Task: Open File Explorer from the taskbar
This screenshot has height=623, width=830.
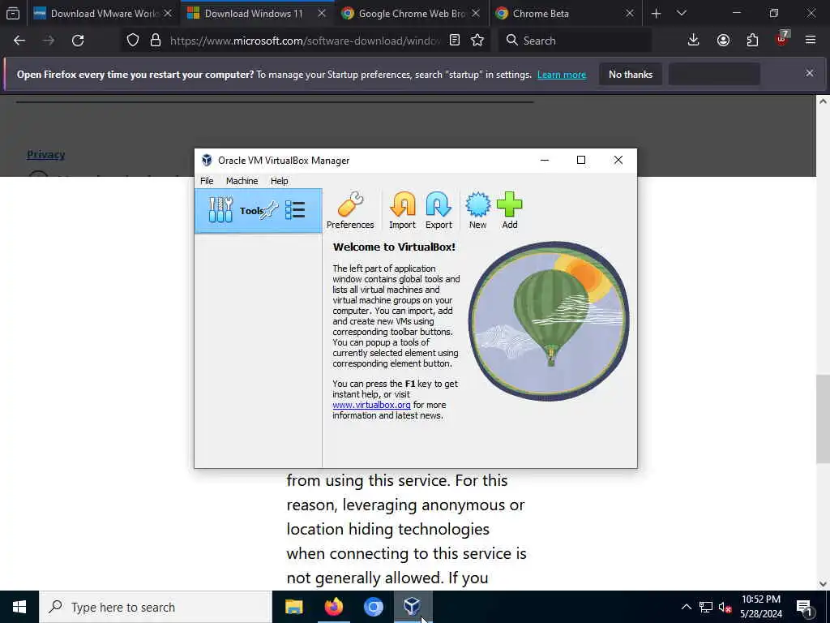Action: tap(293, 607)
